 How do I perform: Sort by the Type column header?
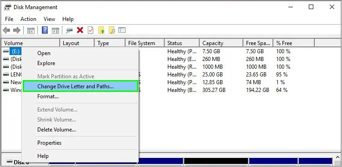(x=110, y=43)
